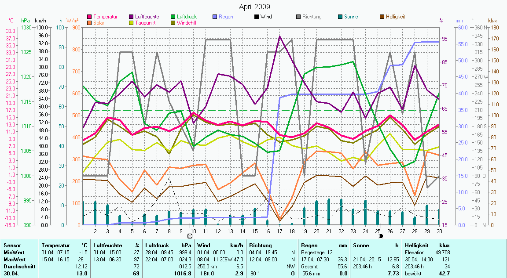Click the gray Richtung legend swatch
The height and width of the screenshot is (278, 507).
(298, 17)
